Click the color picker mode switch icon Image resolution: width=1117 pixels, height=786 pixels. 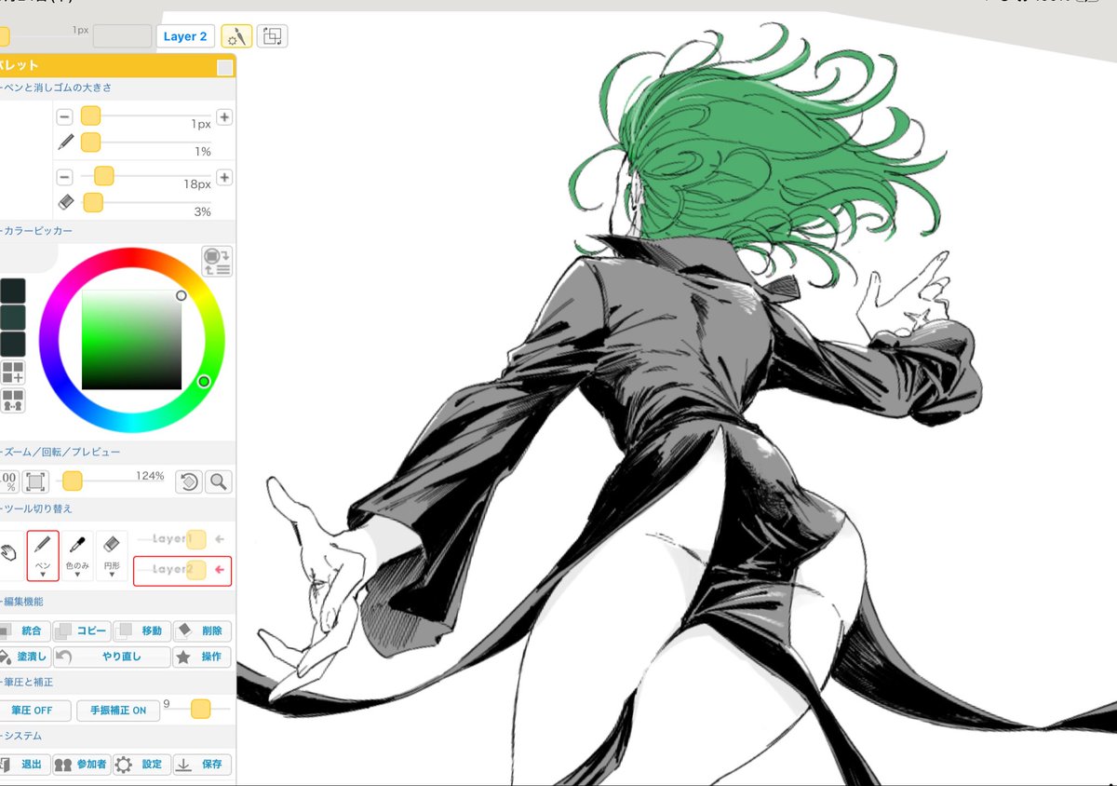[x=217, y=262]
